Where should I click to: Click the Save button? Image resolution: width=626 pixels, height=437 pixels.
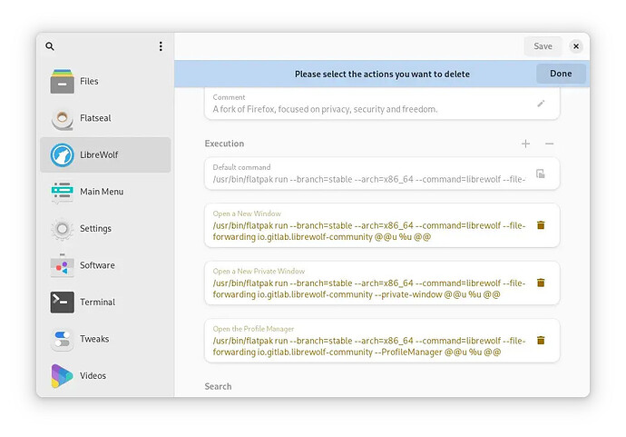(543, 46)
